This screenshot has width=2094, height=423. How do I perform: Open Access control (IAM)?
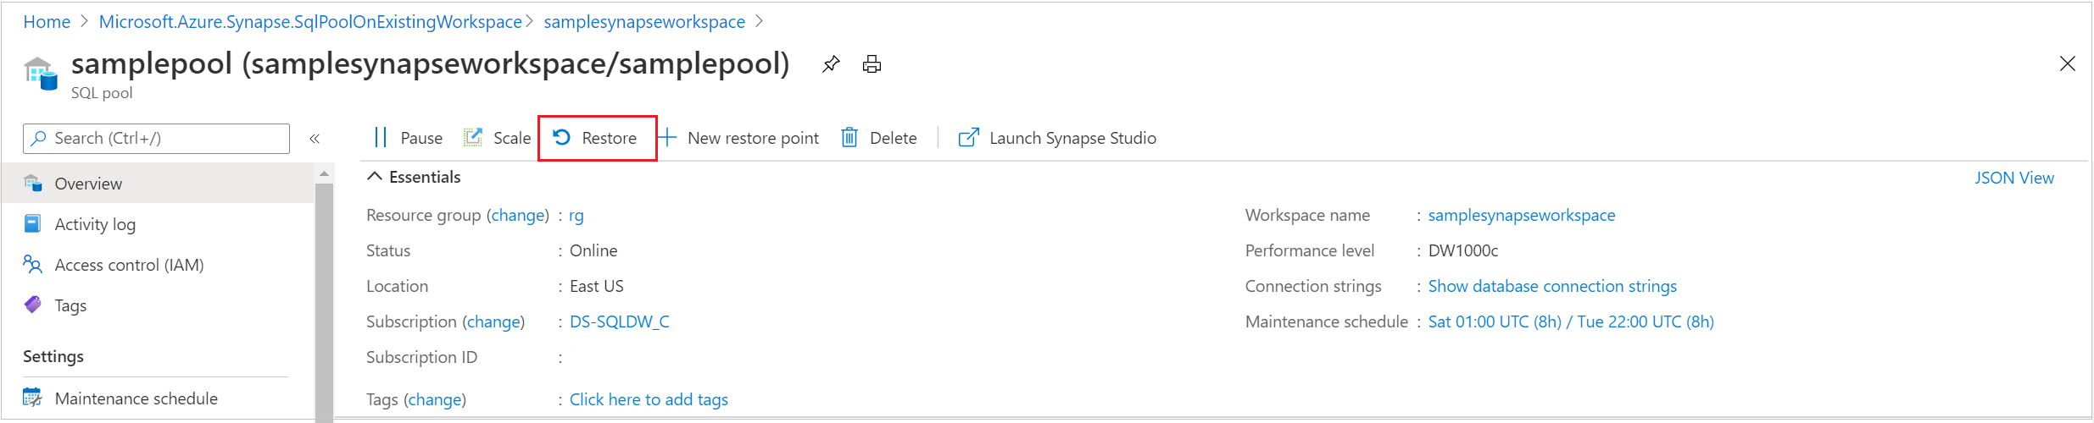pos(129,265)
